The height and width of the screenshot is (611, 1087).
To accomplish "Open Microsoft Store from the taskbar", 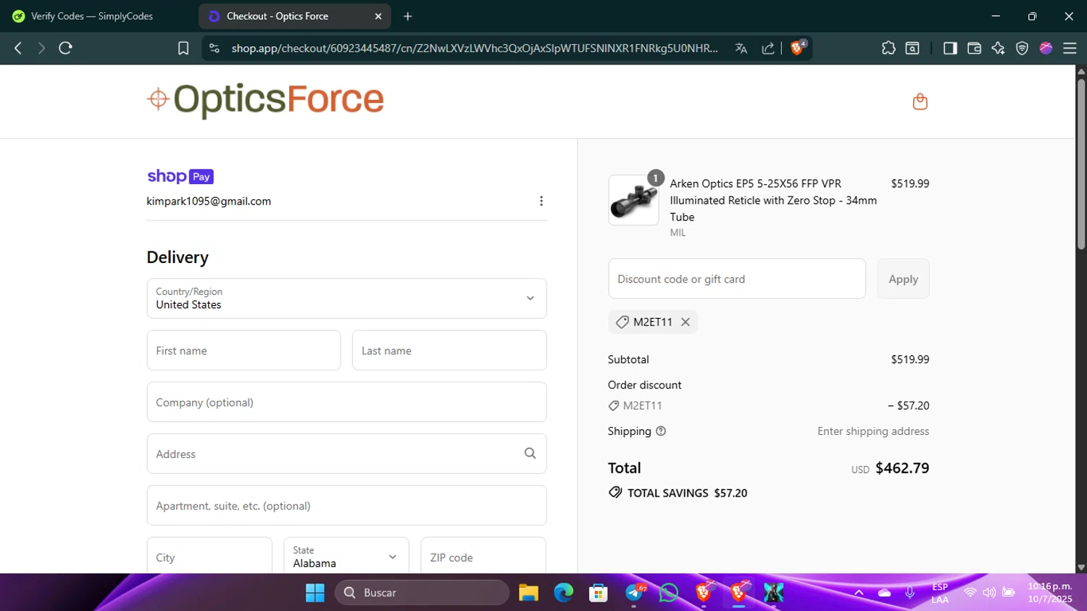I will 598,593.
